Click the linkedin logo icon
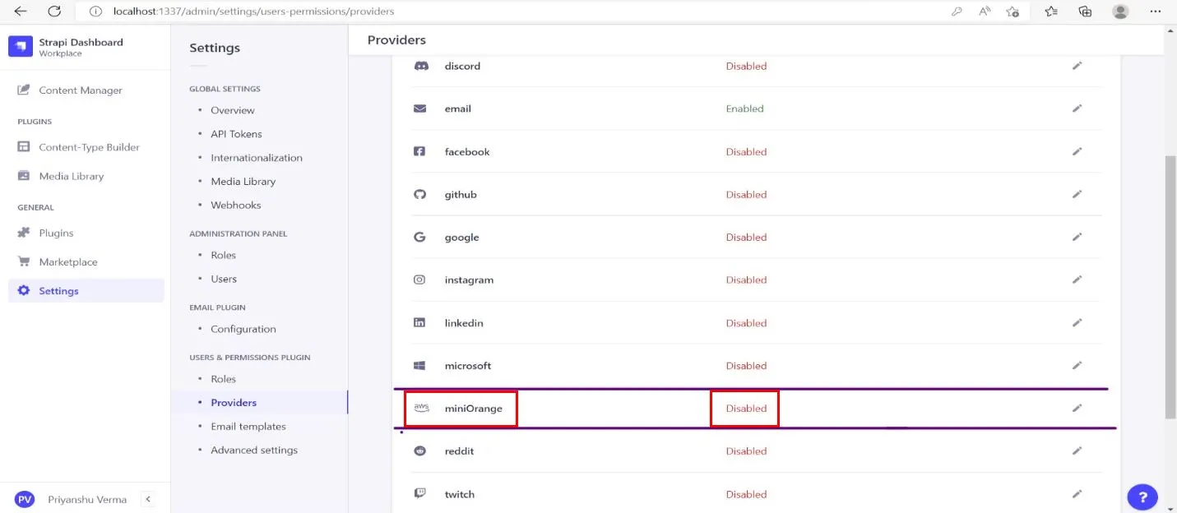Image resolution: width=1177 pixels, height=513 pixels. pyautogui.click(x=419, y=322)
